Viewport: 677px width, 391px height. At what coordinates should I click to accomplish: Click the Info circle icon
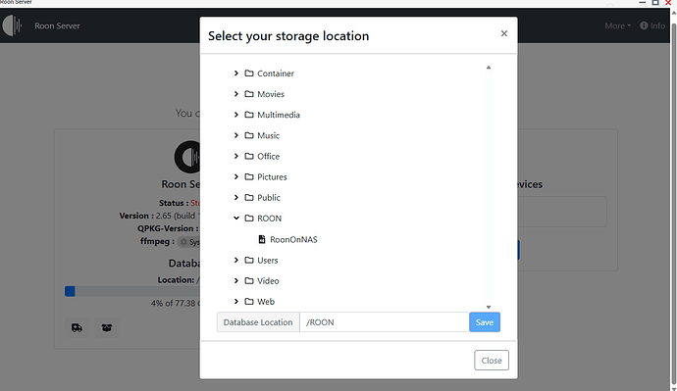click(x=644, y=25)
